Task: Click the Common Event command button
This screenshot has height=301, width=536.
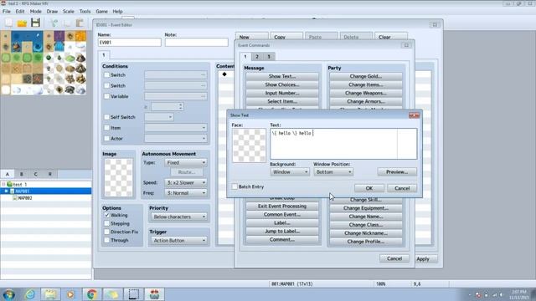Action: 282,215
